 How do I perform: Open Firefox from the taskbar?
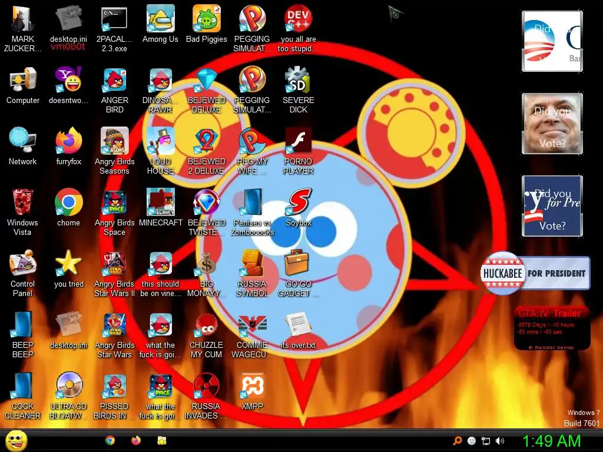[136, 440]
